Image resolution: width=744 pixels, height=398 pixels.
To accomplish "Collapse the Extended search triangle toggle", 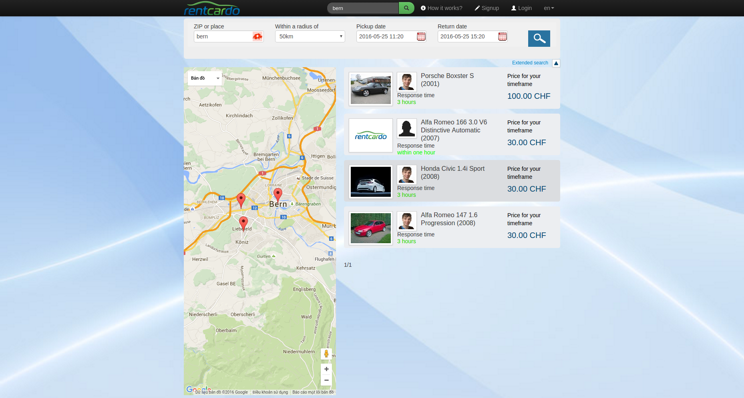I will click(x=556, y=63).
